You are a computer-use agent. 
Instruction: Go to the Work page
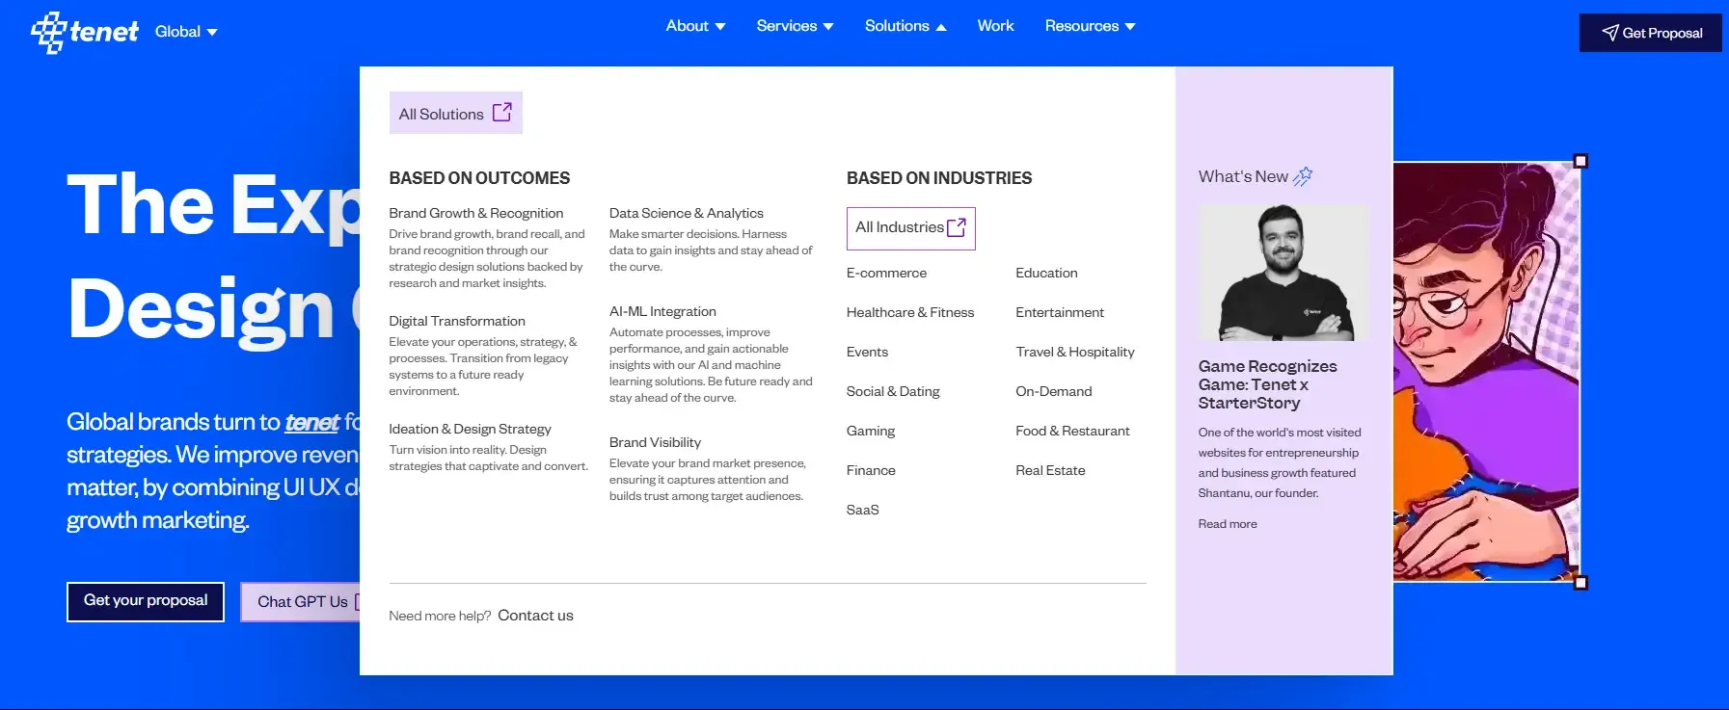pos(995,26)
